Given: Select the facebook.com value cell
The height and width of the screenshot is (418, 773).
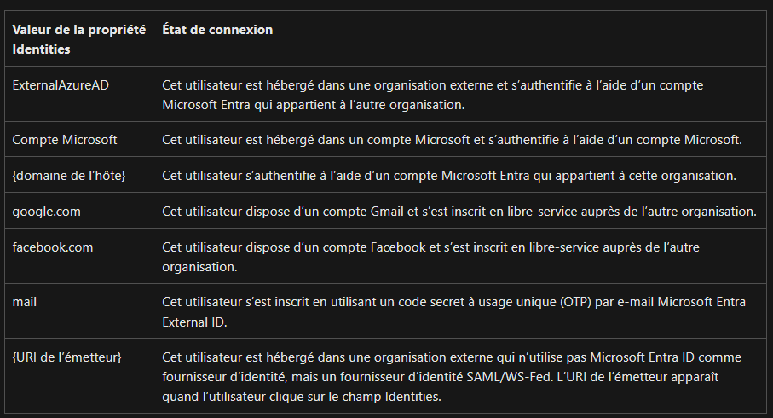Looking at the screenshot, I should (53, 247).
